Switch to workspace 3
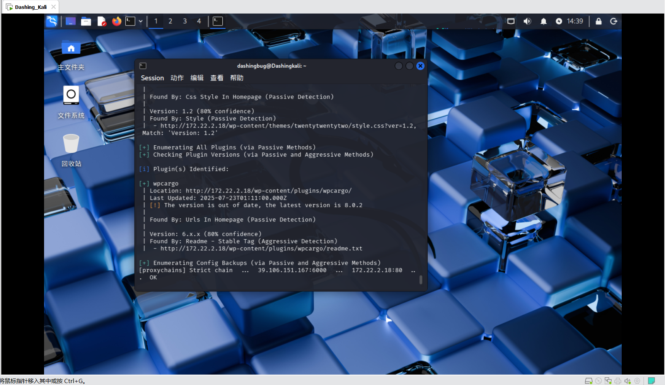The width and height of the screenshot is (665, 385). (185, 21)
